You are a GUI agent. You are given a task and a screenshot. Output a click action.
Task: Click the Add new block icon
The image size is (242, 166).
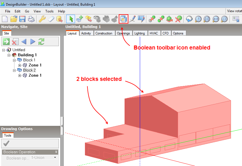click(80, 19)
